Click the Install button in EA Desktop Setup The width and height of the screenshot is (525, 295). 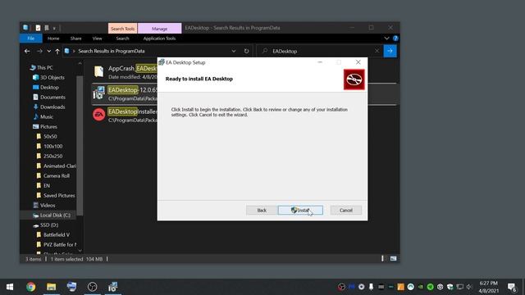point(300,210)
